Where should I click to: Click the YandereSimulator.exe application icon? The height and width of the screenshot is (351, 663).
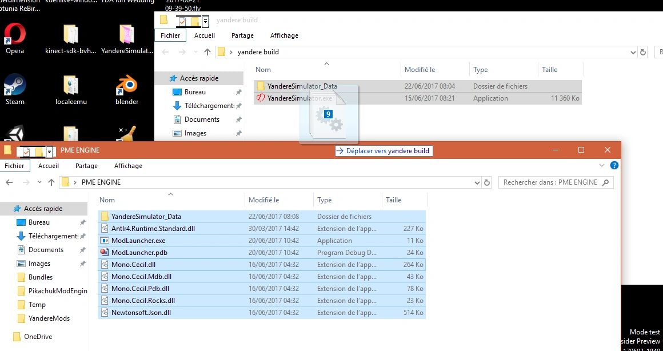[261, 98]
